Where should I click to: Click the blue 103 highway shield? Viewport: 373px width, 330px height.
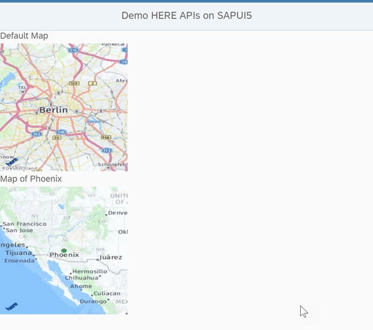coord(37,134)
